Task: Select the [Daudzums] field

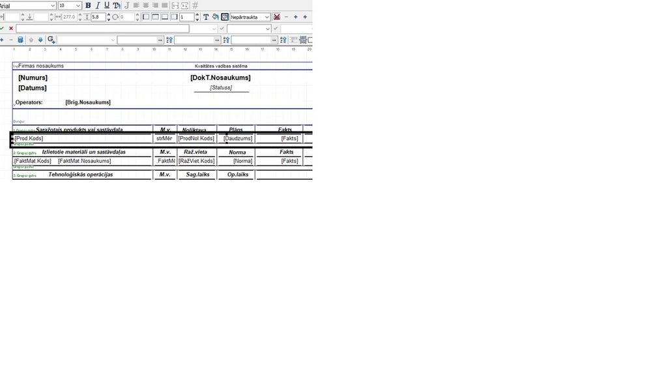Action: [x=237, y=139]
